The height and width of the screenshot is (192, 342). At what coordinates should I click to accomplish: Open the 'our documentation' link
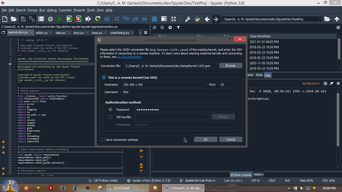pos(129,57)
